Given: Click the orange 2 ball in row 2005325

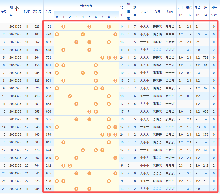Looking at the screenshot, I should (x=70, y=166).
